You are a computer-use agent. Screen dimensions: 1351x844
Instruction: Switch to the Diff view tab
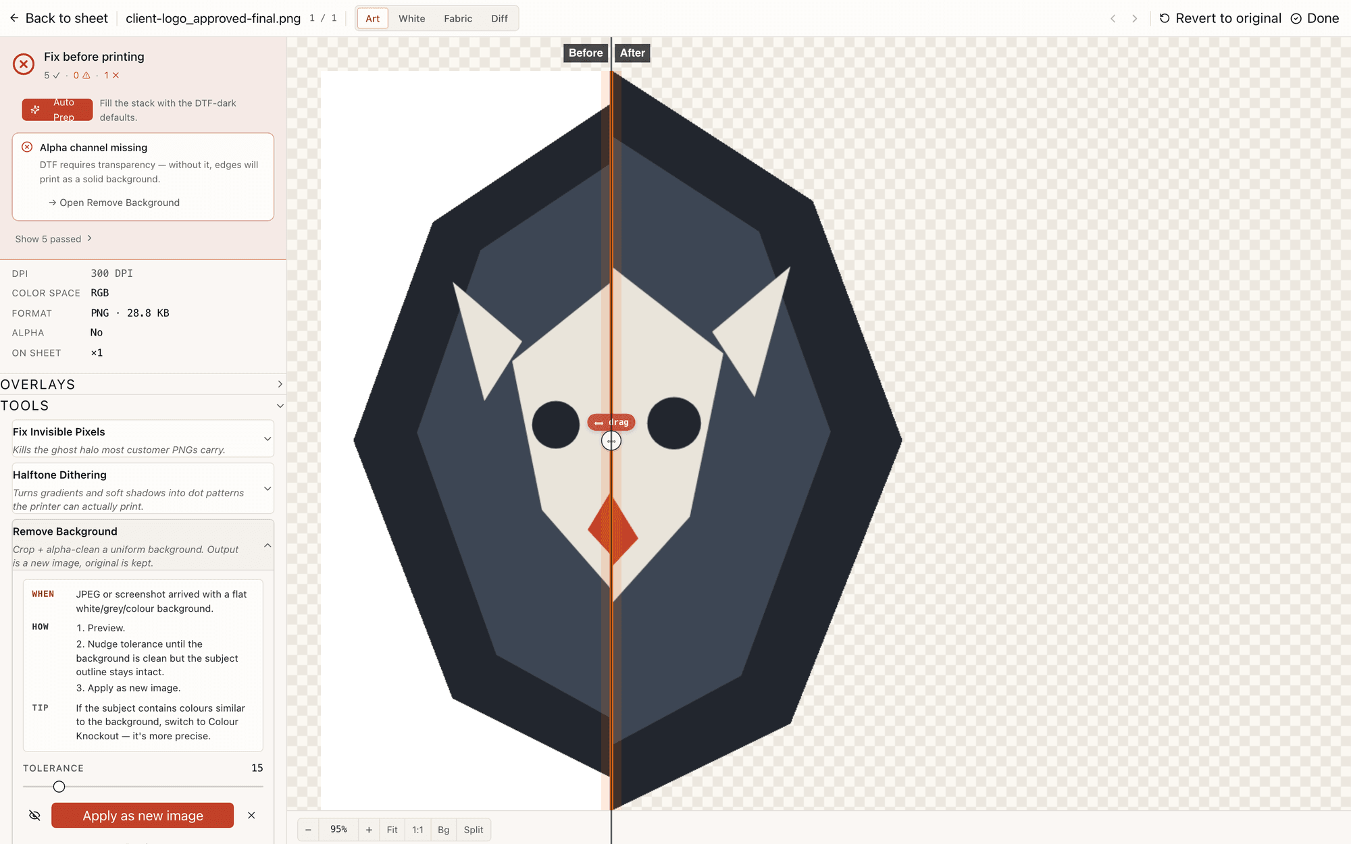click(x=499, y=18)
